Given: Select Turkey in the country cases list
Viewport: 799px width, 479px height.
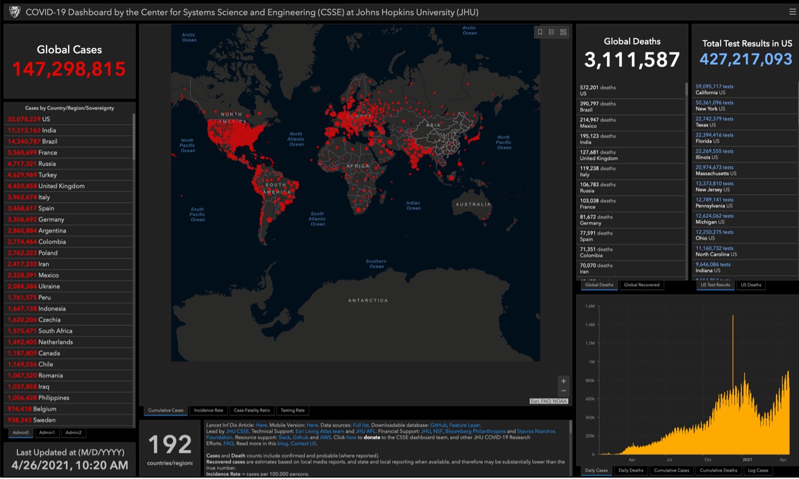Looking at the screenshot, I should click(x=69, y=175).
